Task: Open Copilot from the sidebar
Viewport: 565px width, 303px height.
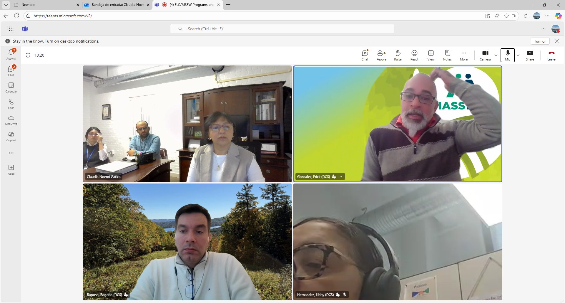Action: point(11,136)
